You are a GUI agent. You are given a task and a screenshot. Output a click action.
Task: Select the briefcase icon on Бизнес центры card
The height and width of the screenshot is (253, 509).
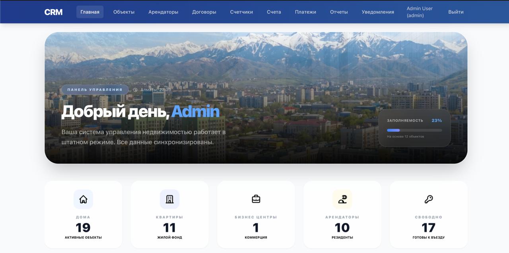(256, 199)
